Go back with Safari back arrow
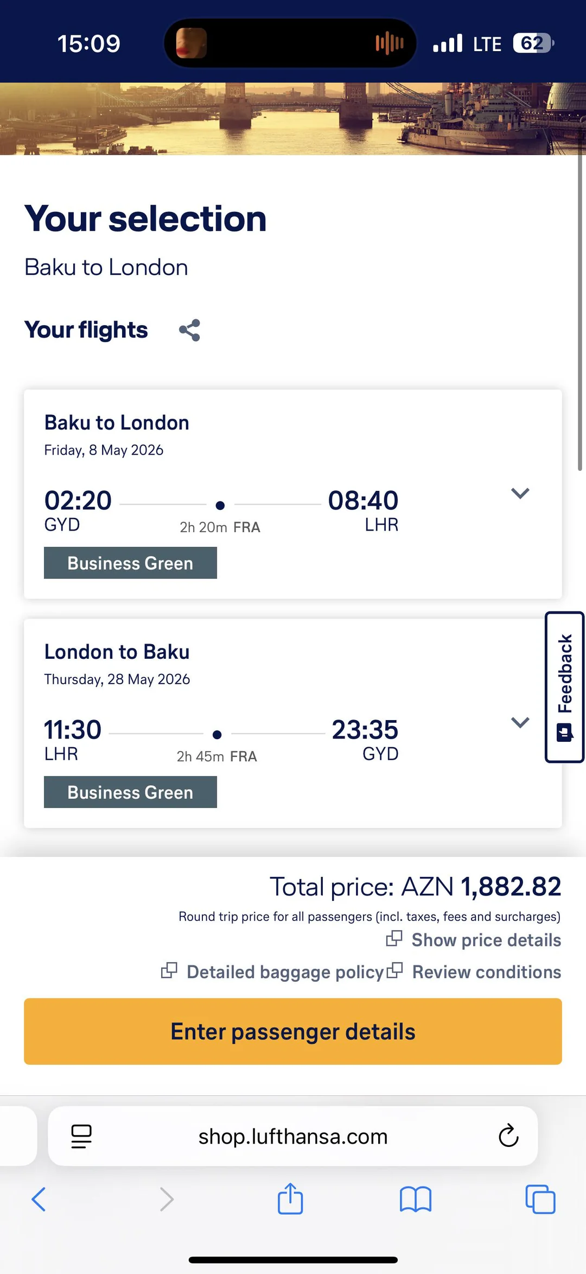The height and width of the screenshot is (1274, 586). [39, 1199]
